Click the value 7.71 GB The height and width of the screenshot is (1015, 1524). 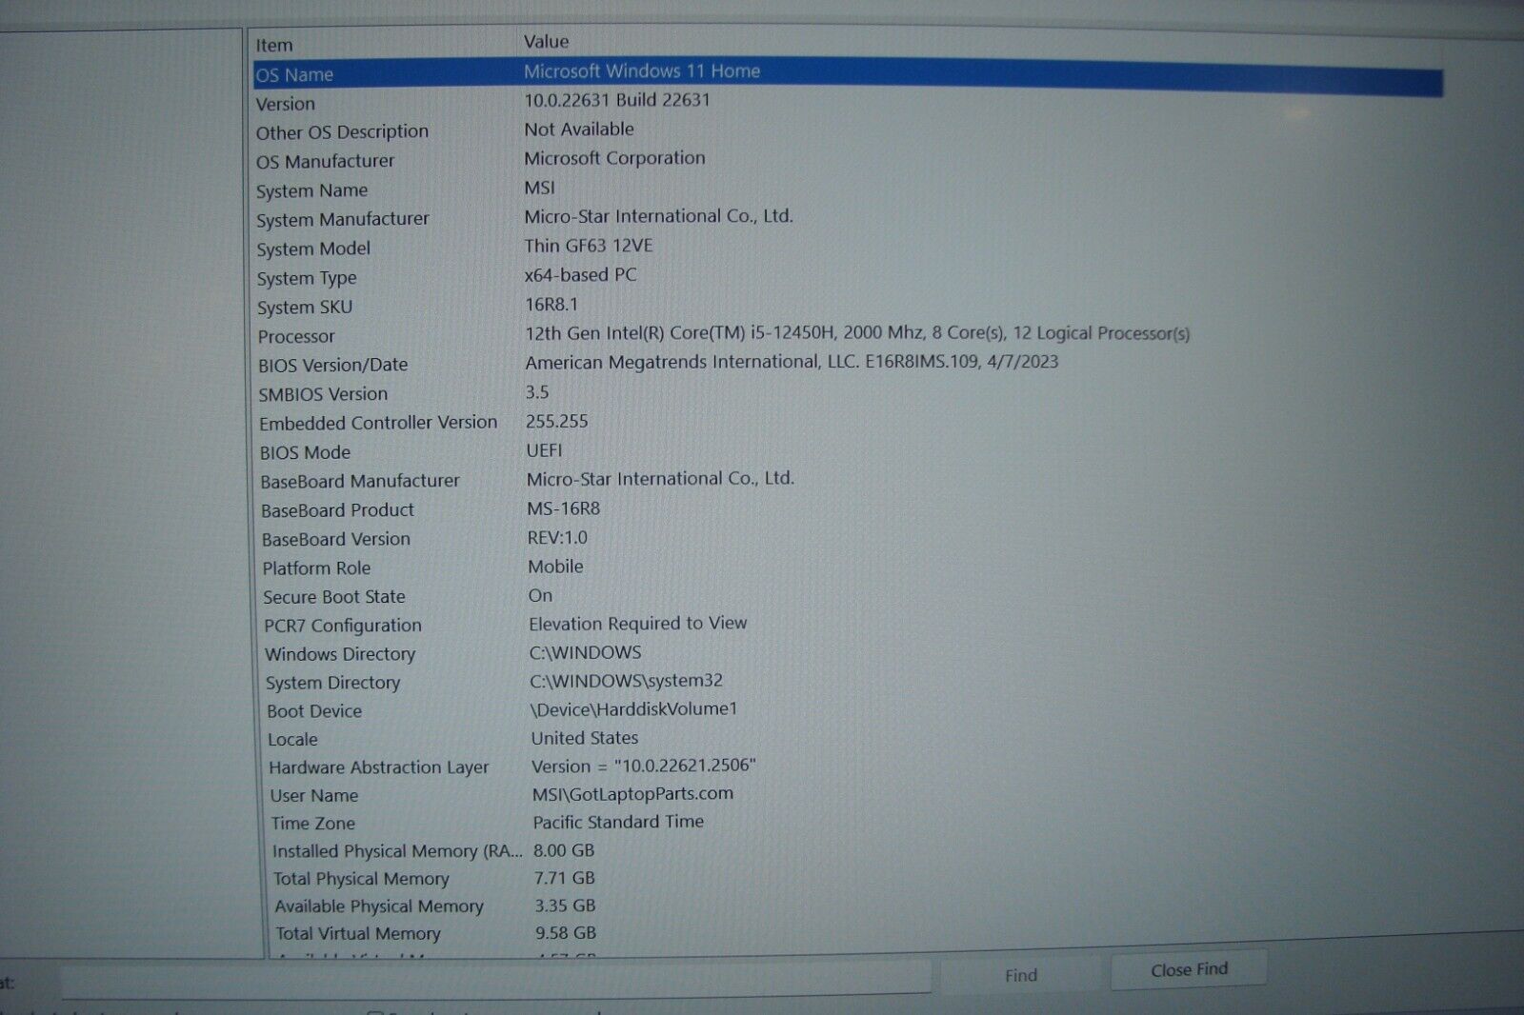coord(565,878)
